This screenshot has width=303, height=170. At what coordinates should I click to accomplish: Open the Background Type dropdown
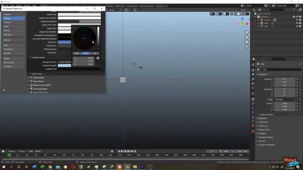pos(64,62)
